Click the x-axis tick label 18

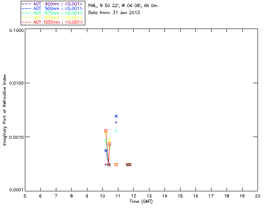click(x=226, y=196)
